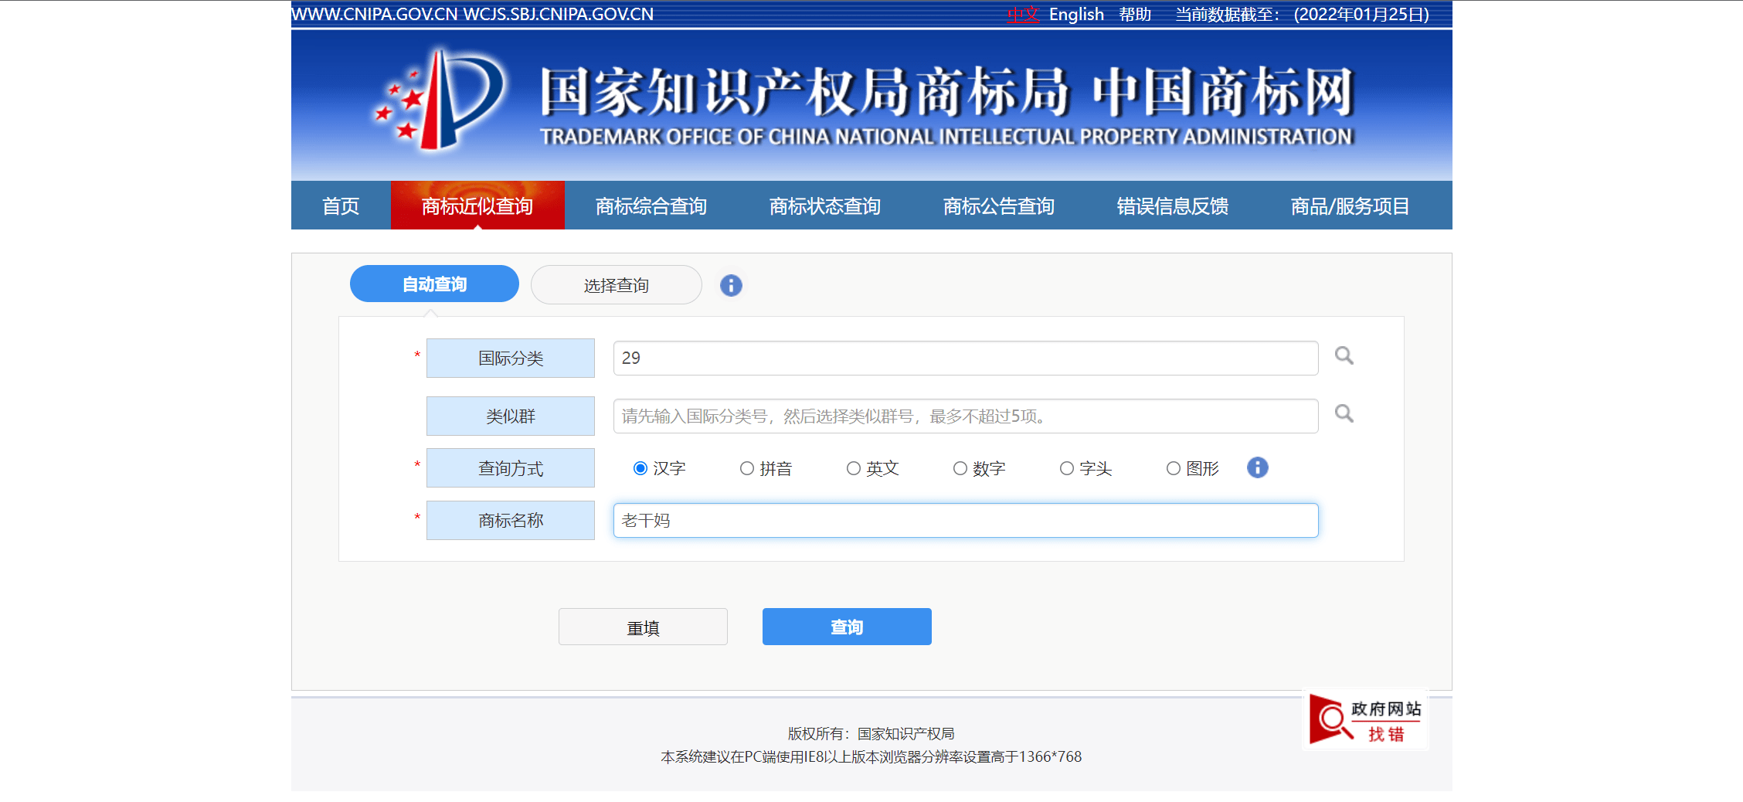Focus the 类似群 input field
1743x802 pixels.
(966, 416)
